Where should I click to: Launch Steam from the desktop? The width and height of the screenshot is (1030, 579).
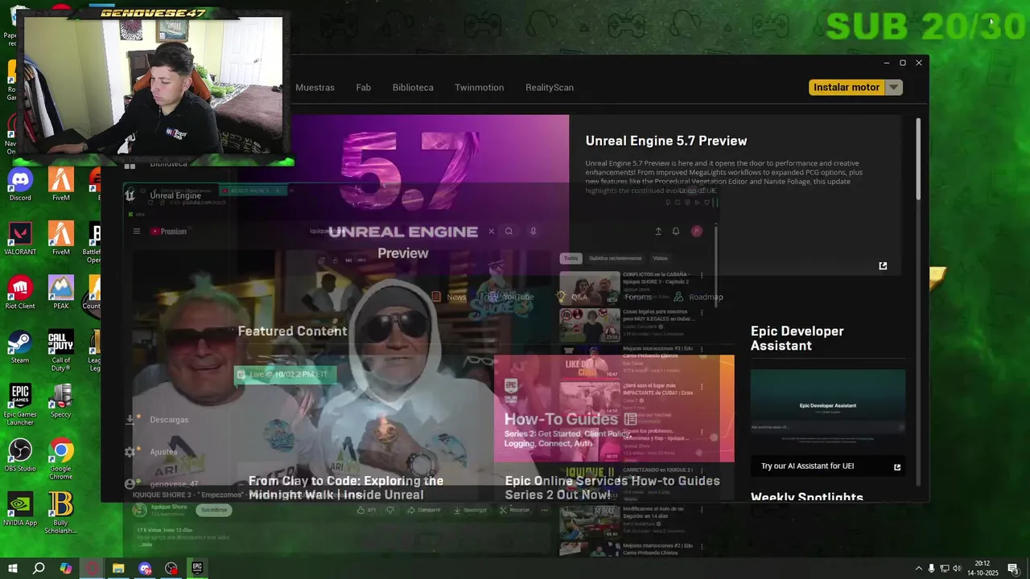click(20, 347)
